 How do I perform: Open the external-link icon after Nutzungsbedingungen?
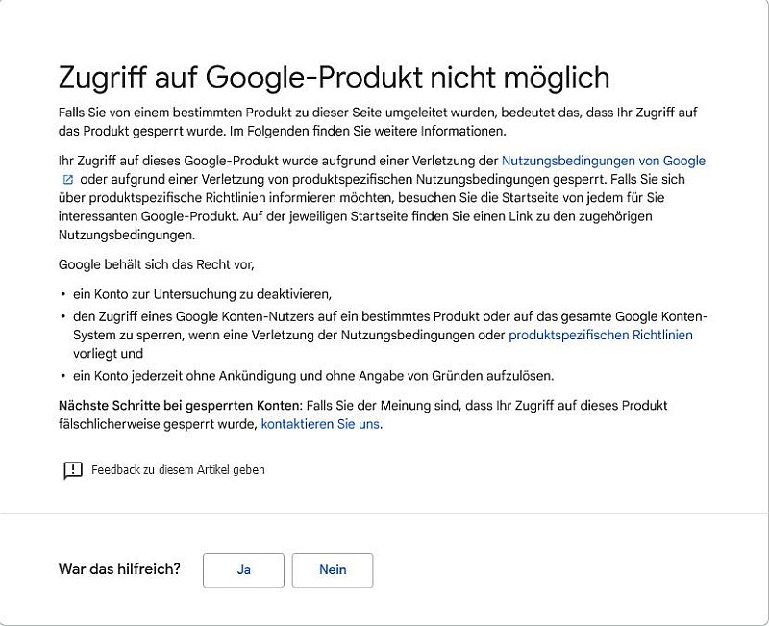click(67, 180)
